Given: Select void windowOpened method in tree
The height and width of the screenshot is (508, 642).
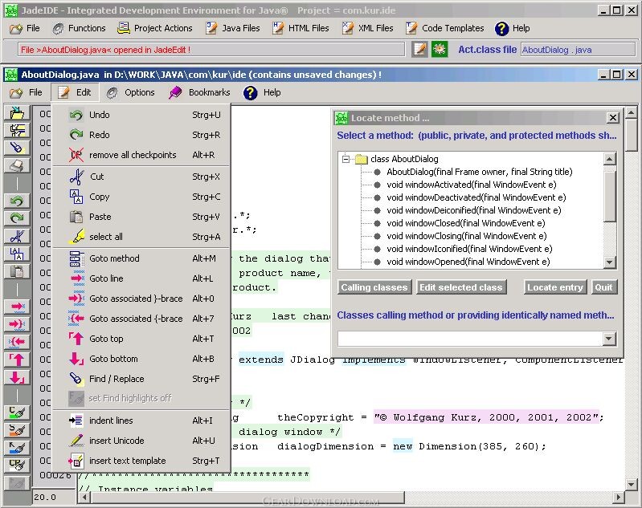Looking at the screenshot, I should coord(468,262).
